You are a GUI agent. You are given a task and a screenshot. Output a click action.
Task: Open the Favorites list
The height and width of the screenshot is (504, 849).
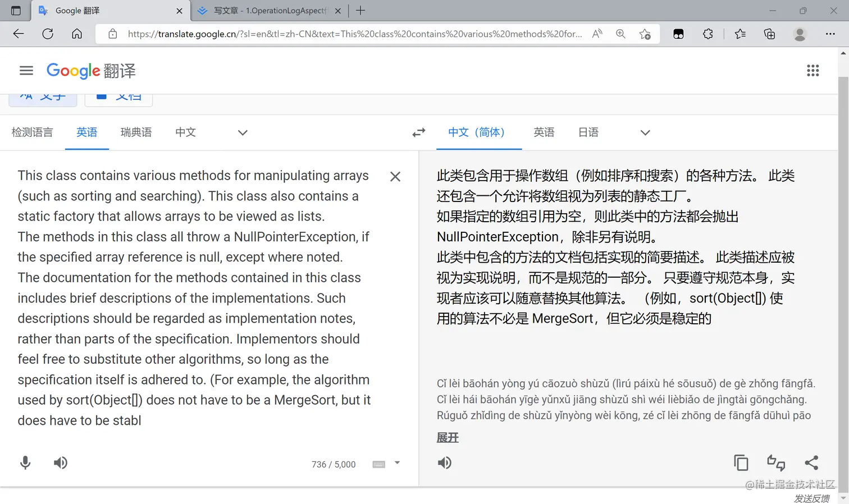click(x=740, y=34)
